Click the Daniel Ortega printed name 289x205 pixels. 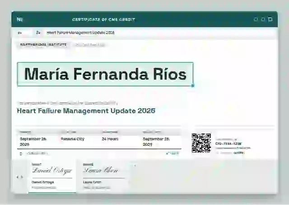43,182
